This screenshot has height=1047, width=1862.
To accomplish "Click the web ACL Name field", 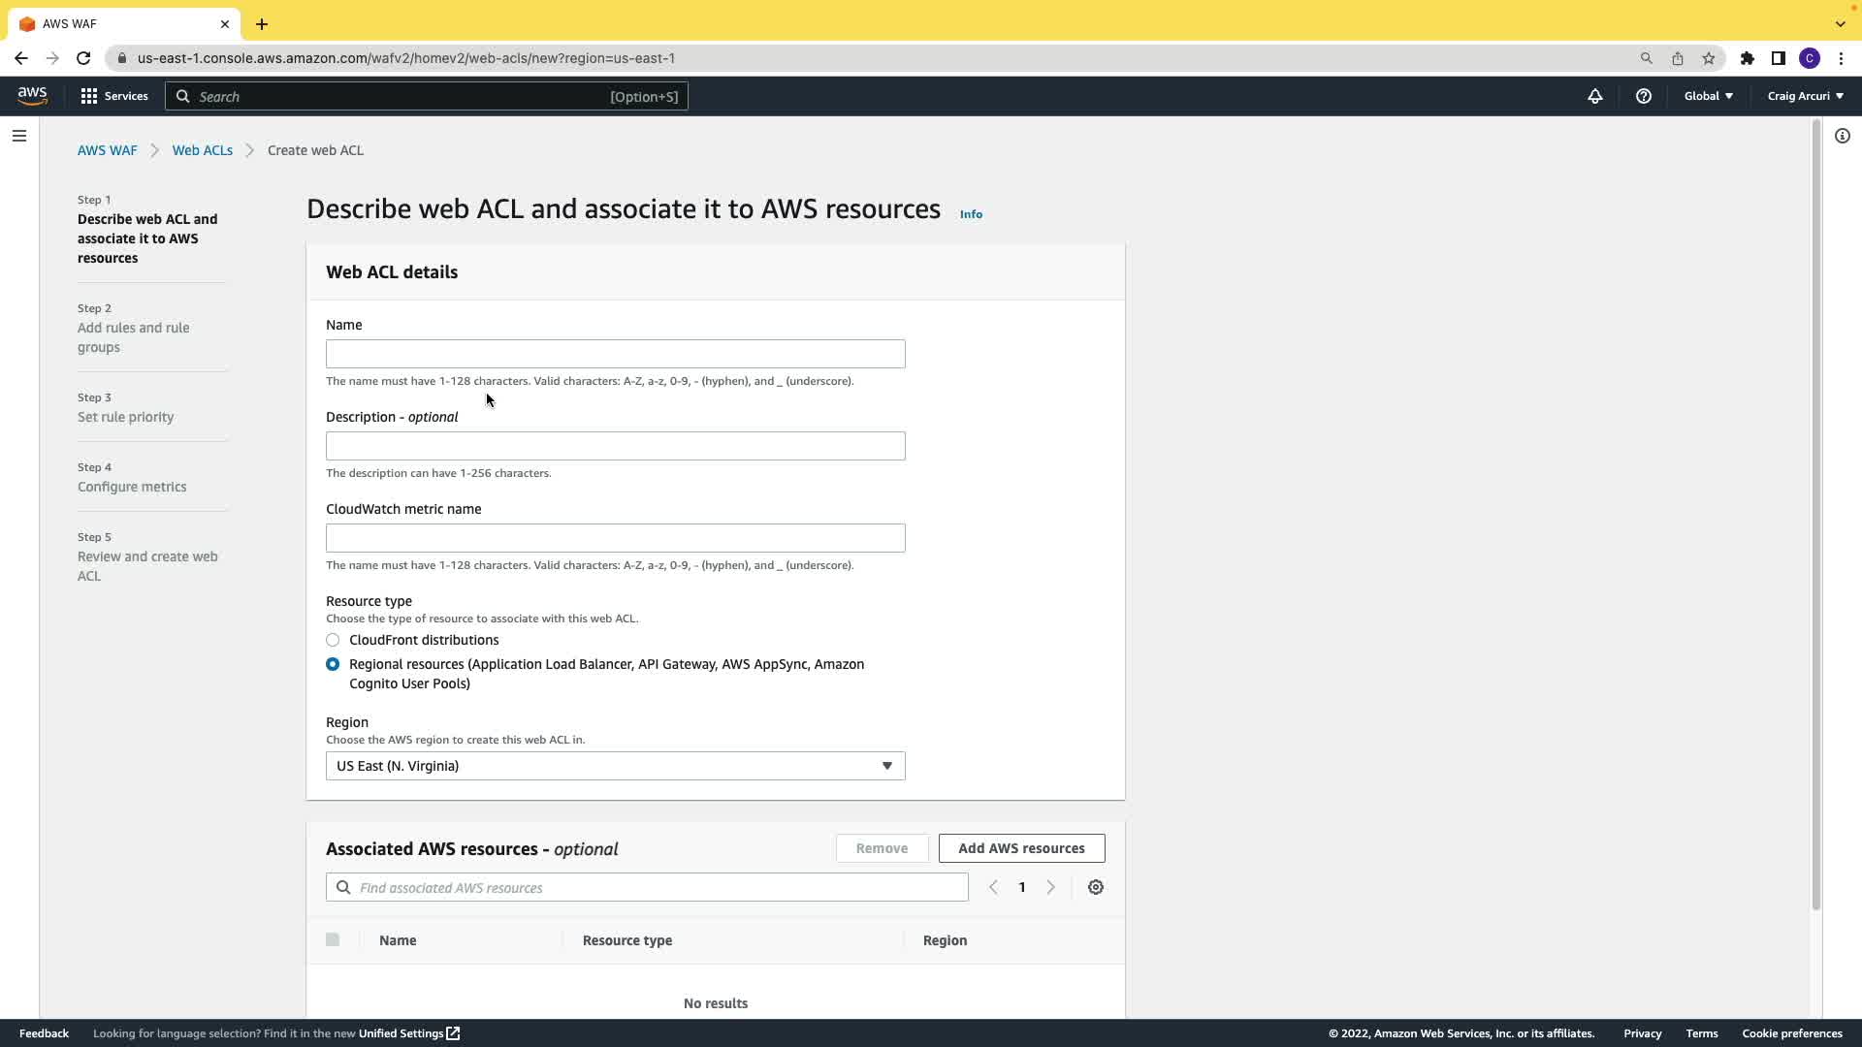I will (615, 354).
